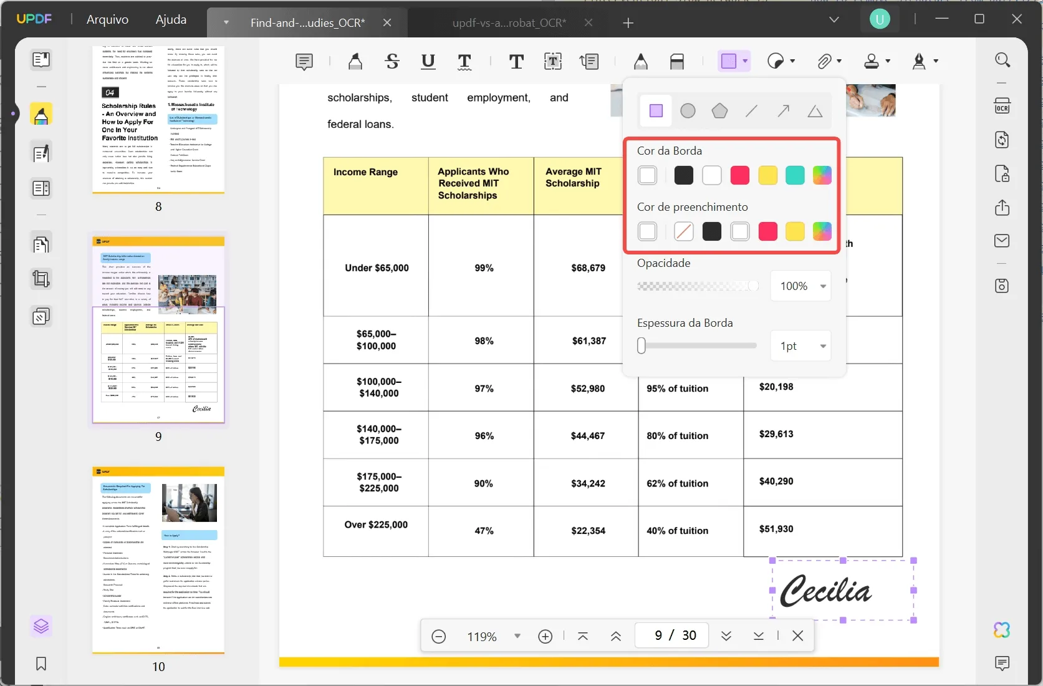1043x686 pixels.
Task: Insert a sticky note comment
Action: 304,61
